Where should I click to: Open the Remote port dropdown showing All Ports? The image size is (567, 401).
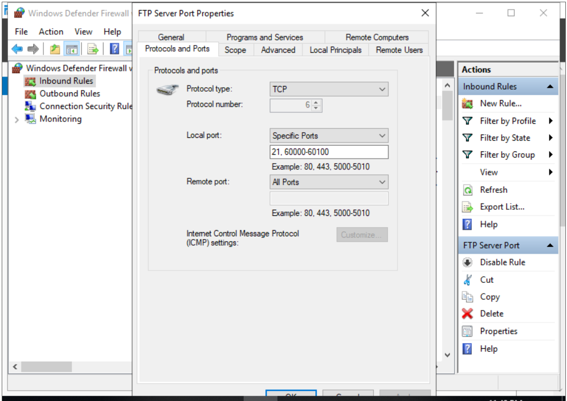click(329, 182)
